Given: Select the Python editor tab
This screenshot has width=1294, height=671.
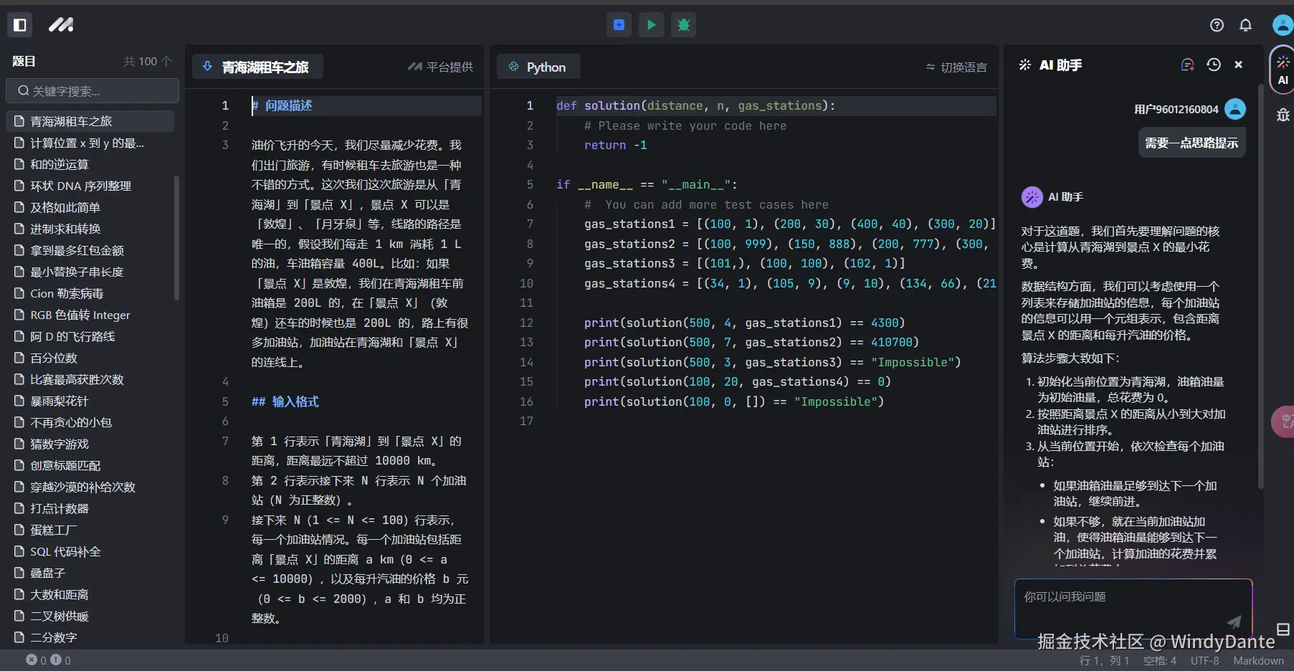Looking at the screenshot, I should (538, 67).
